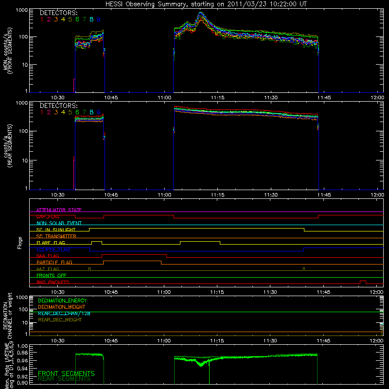Pick detector 7 in rear segments legend
389x389 pixels.
pyautogui.click(x=84, y=112)
